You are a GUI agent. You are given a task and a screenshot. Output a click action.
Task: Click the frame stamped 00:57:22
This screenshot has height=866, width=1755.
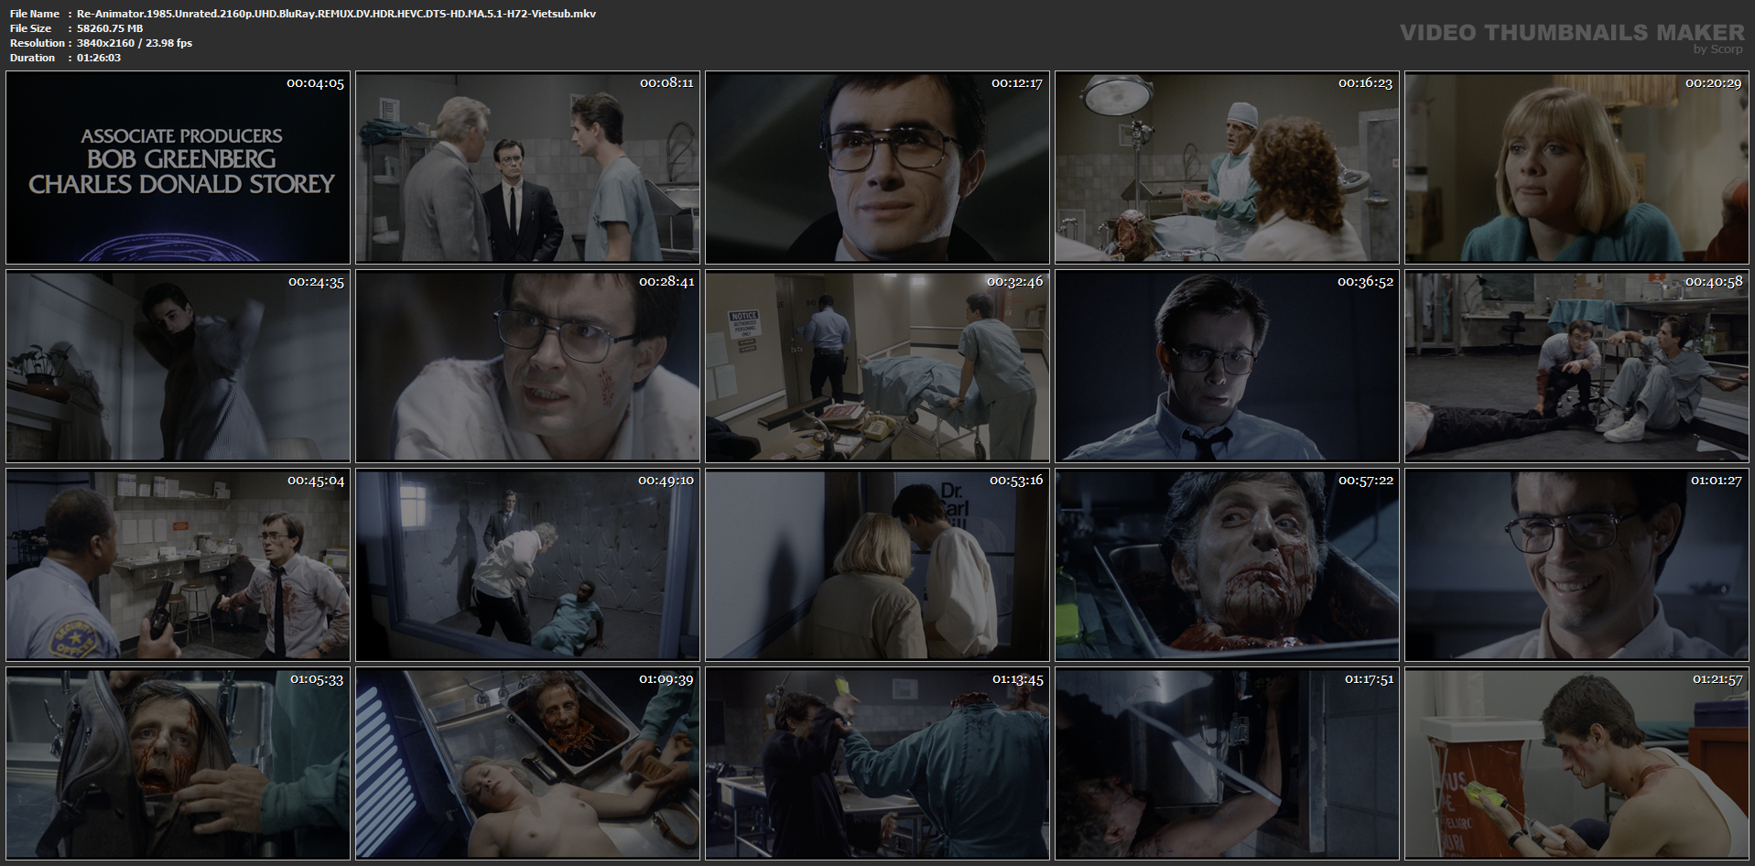pyautogui.click(x=1228, y=565)
